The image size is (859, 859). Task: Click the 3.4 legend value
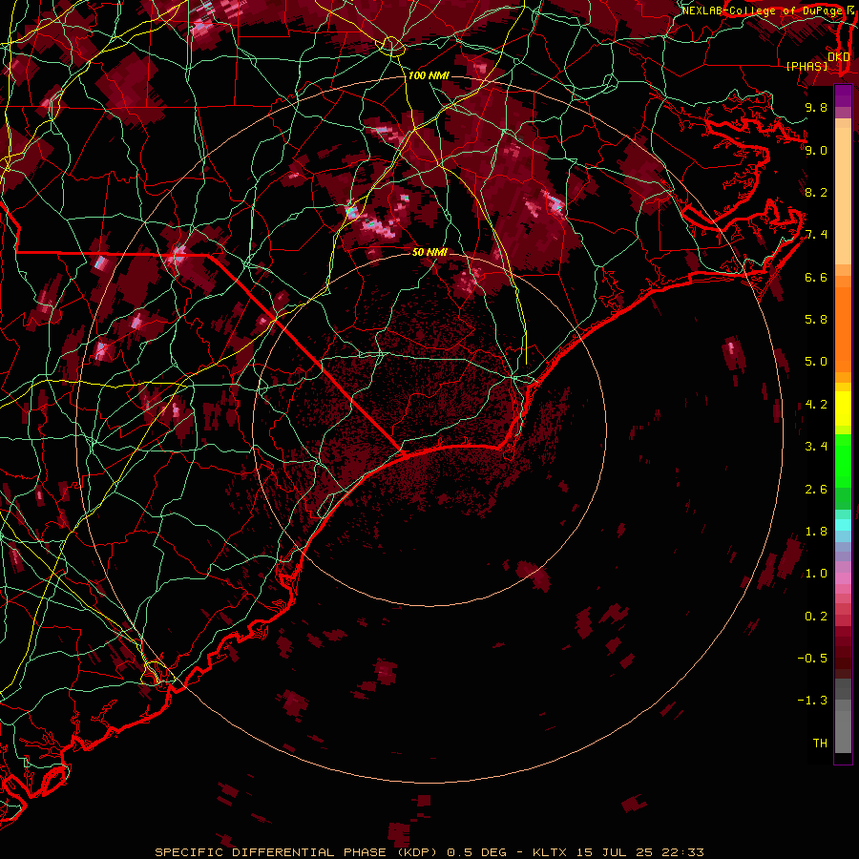816,447
